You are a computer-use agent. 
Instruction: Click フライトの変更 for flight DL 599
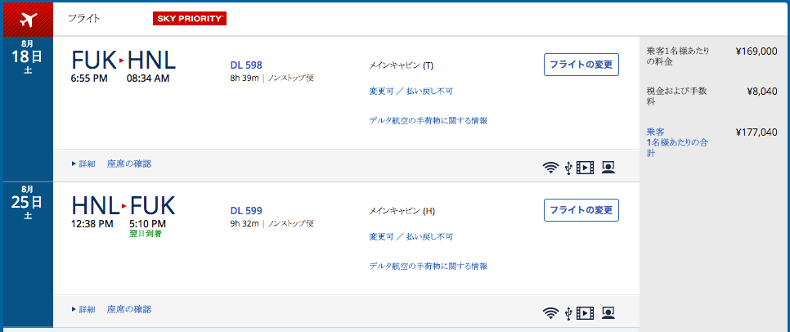click(x=581, y=210)
